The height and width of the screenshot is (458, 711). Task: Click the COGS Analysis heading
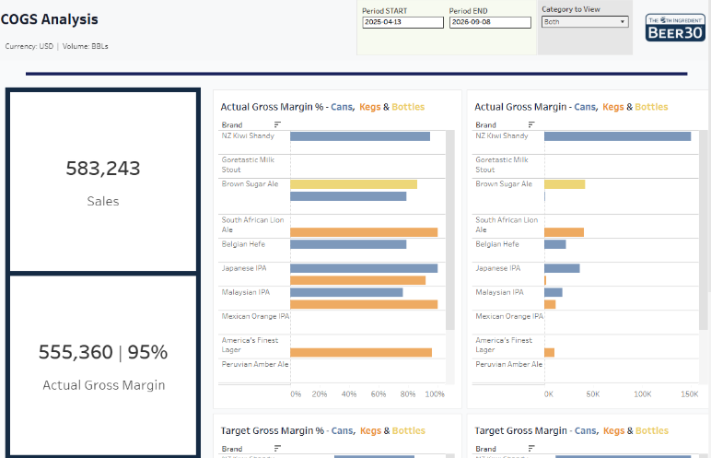coord(50,19)
